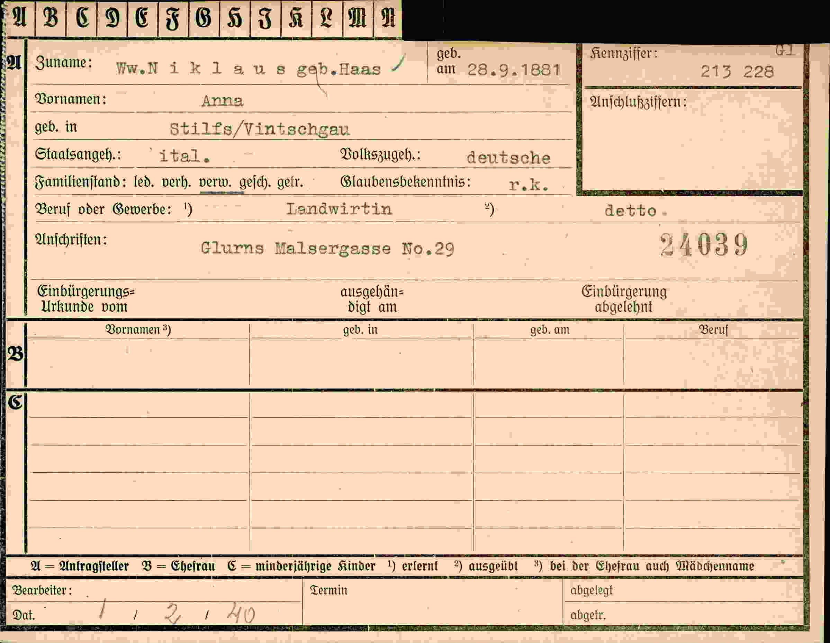Click the 'Vornamen:' field label in section A
Viewport: 830px width, 643px height.
click(71, 99)
